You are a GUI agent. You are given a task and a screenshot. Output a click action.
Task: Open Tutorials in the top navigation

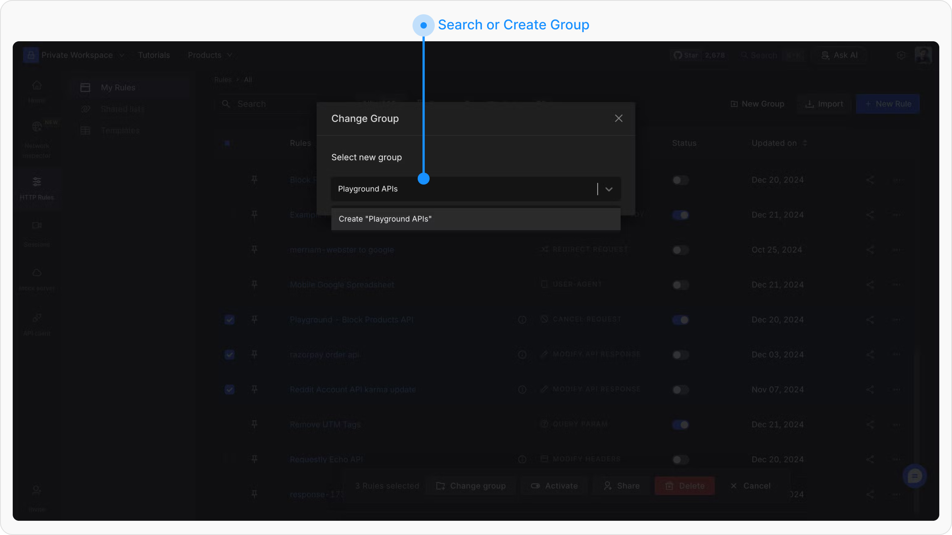click(x=154, y=55)
